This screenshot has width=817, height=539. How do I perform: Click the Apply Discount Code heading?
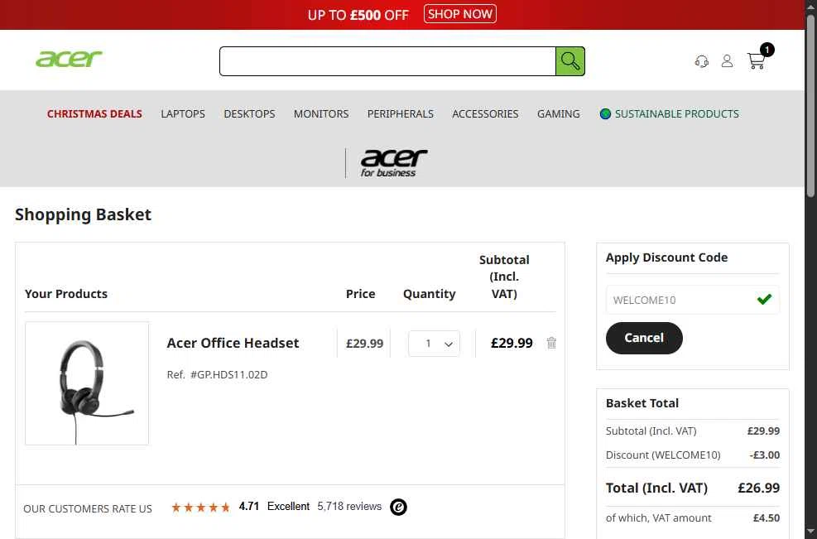tap(666, 257)
